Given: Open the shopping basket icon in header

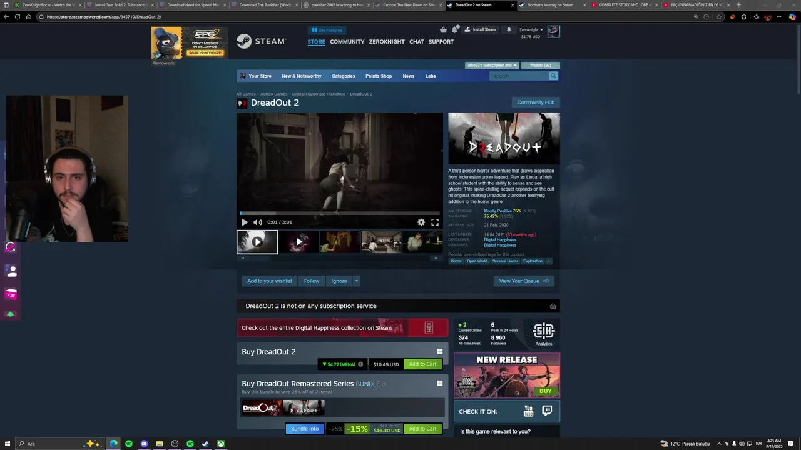Looking at the screenshot, I should point(444,29).
